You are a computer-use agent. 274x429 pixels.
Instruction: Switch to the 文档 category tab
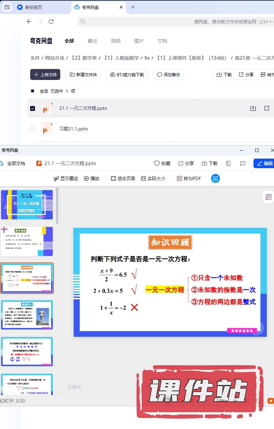[x=162, y=41]
